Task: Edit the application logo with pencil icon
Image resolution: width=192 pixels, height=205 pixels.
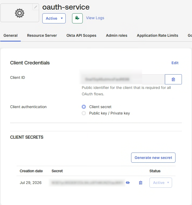Action: tap(36, 7)
